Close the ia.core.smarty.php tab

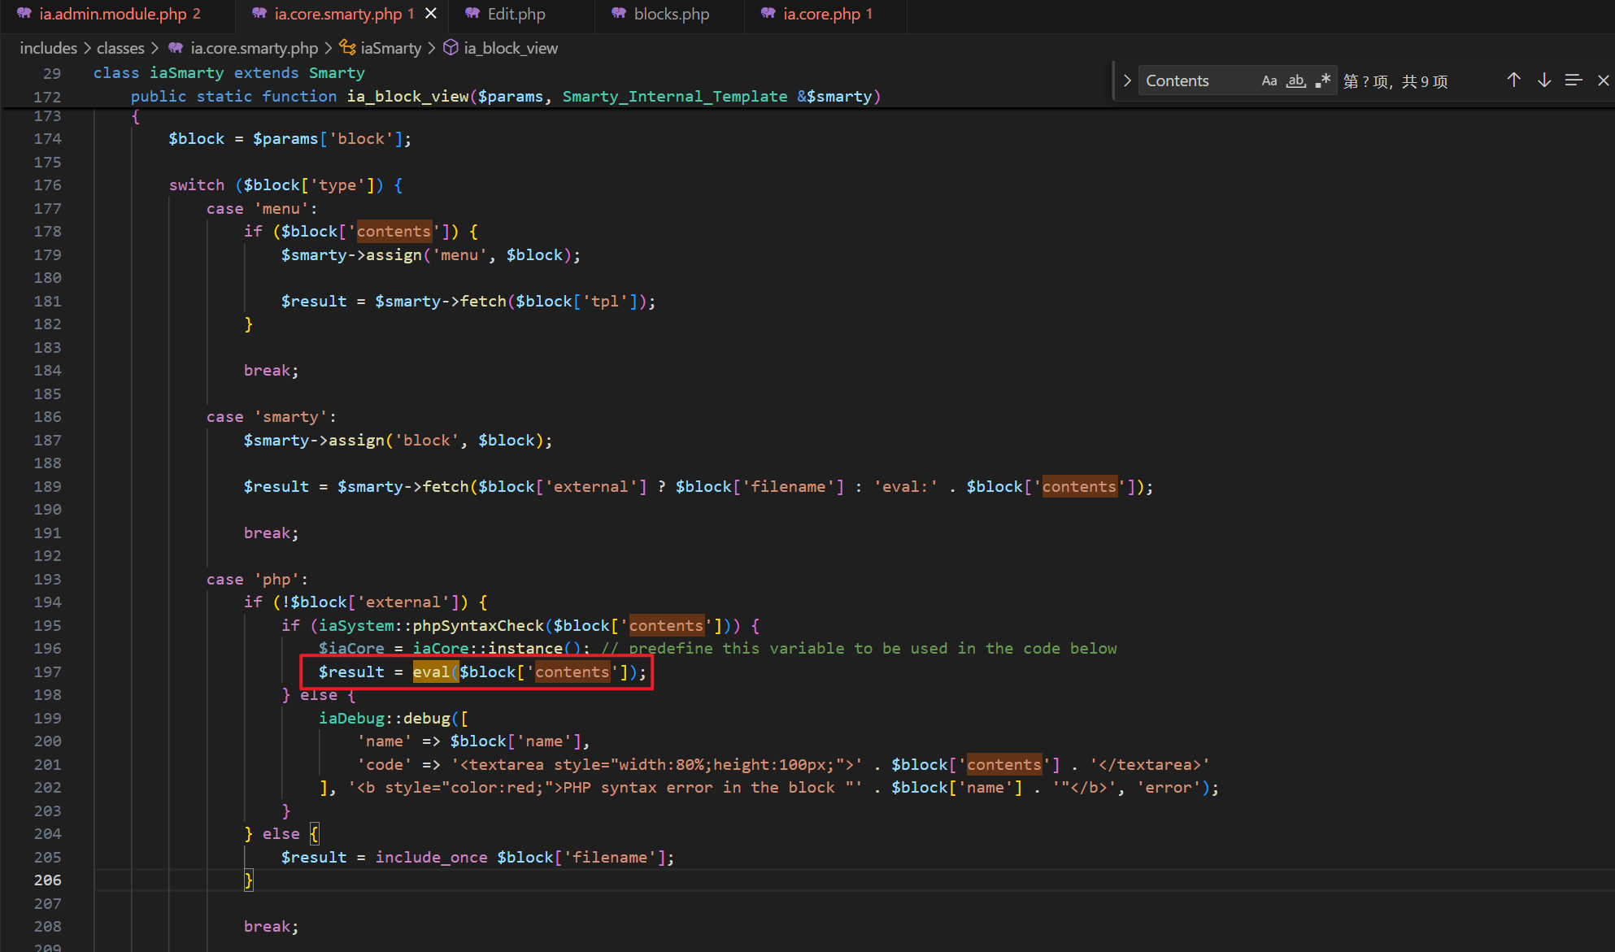click(431, 14)
